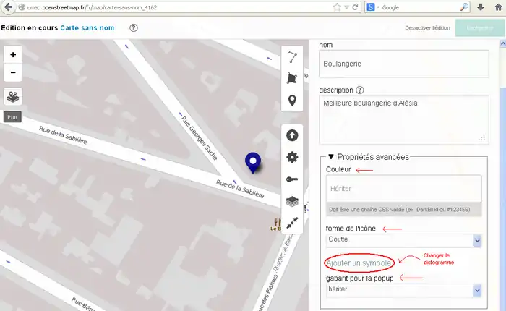Open the permissions key icon

[x=292, y=179]
